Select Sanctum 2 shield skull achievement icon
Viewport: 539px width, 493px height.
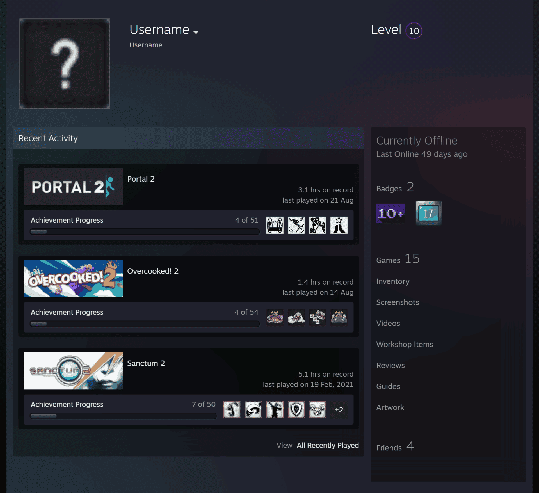(296, 409)
